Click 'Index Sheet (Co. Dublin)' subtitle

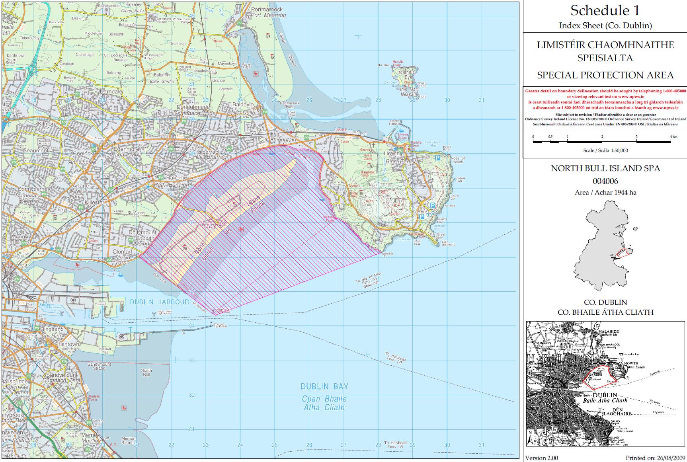click(x=605, y=25)
